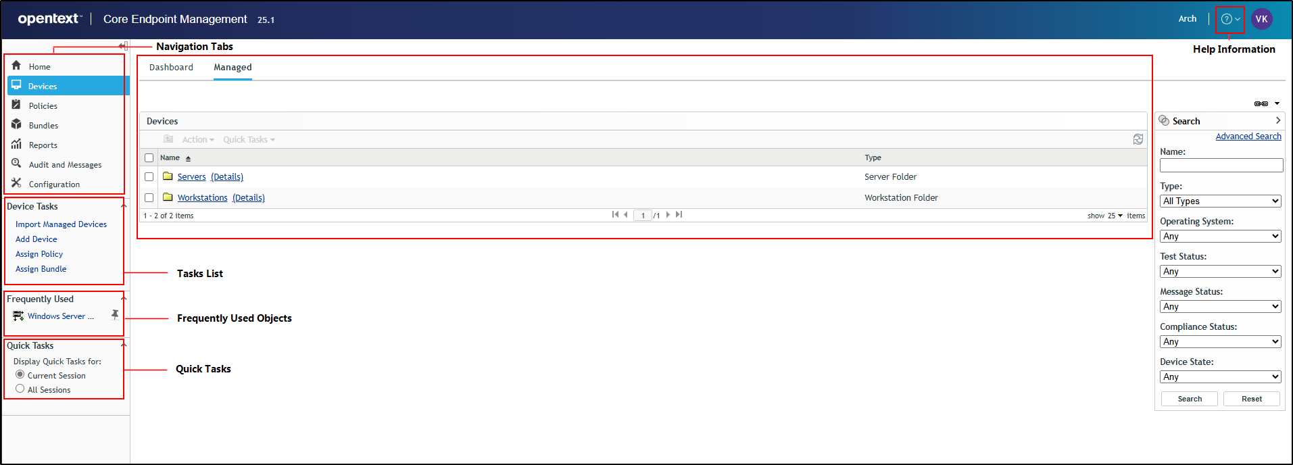Switch to the Dashboard tab
The height and width of the screenshot is (465, 1293).
tap(171, 67)
